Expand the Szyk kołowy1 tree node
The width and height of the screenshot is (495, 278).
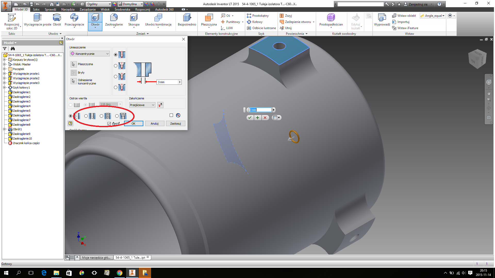coord(4,88)
